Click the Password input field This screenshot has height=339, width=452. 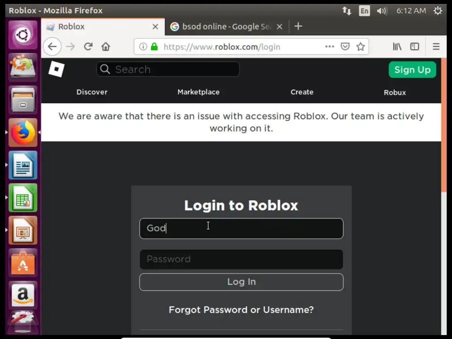[241, 259]
